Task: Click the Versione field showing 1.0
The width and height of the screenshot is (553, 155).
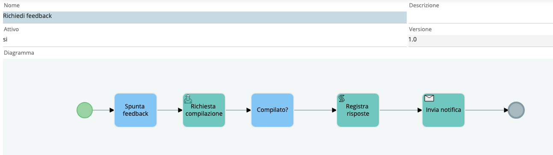Action: pyautogui.click(x=481, y=41)
